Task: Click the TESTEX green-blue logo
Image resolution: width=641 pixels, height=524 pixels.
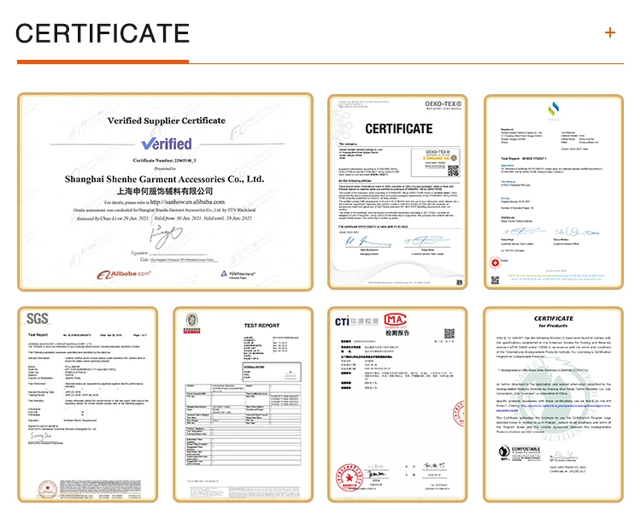Action: coord(554,110)
